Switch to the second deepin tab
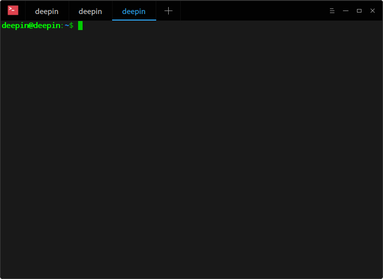This screenshot has width=383, height=279. (90, 11)
